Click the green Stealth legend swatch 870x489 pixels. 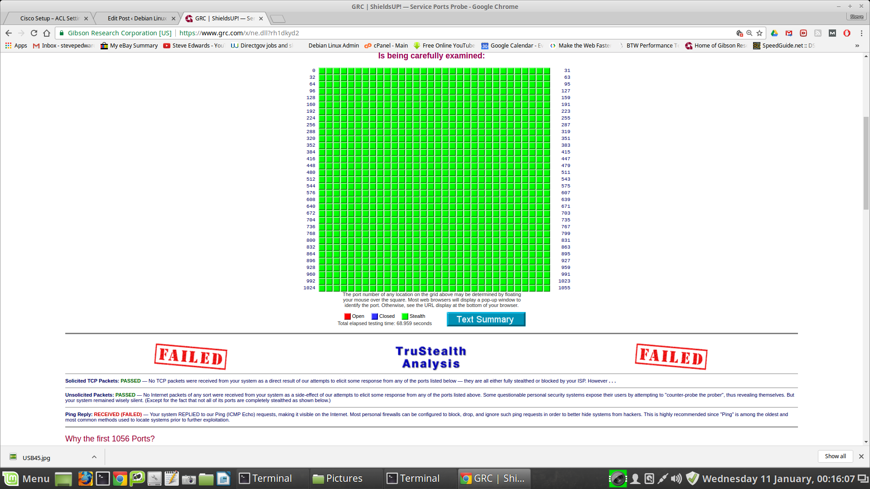405,316
